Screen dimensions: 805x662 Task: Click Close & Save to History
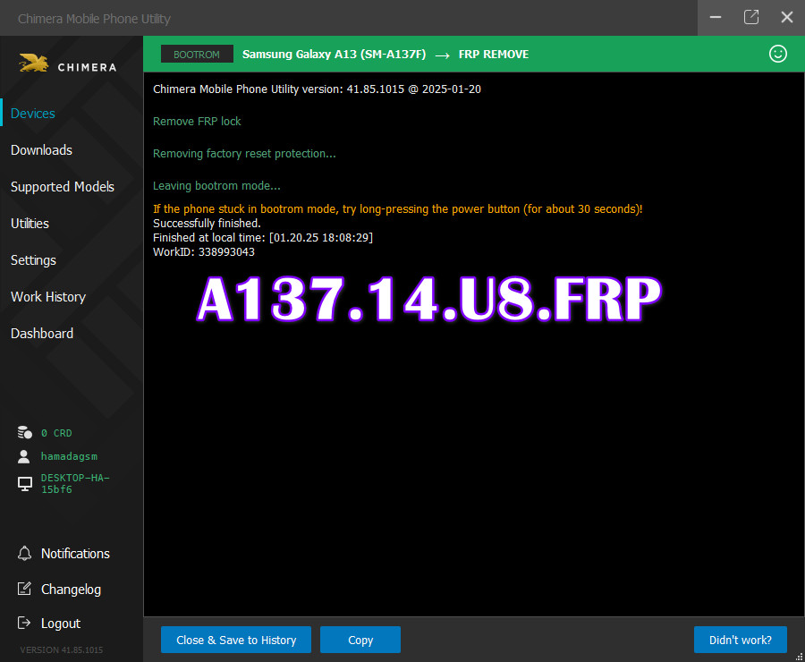point(236,640)
